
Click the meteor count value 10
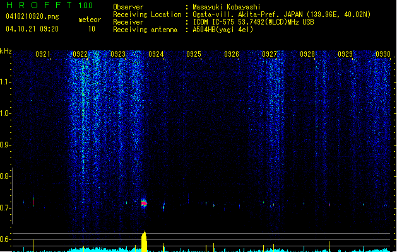tap(92, 29)
